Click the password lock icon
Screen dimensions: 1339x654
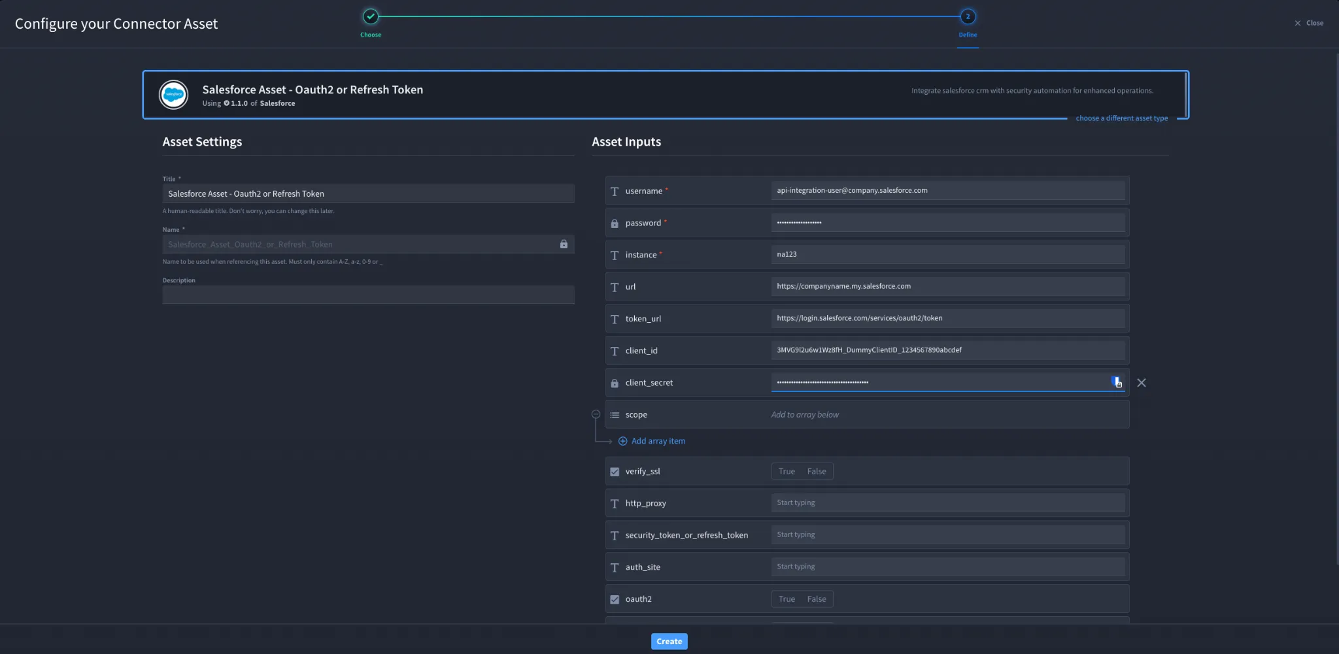615,223
